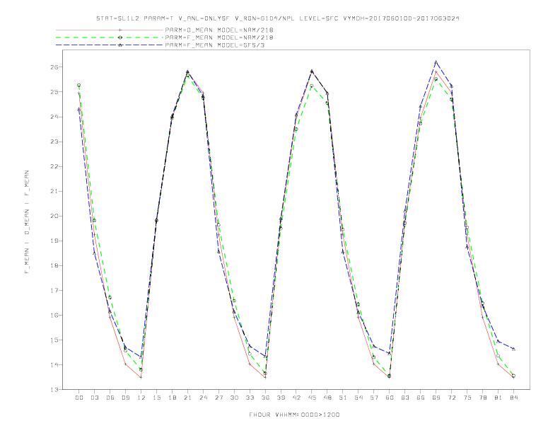Click x-axis tick label 45
Screen dimensions: 560x433
(x=312, y=398)
